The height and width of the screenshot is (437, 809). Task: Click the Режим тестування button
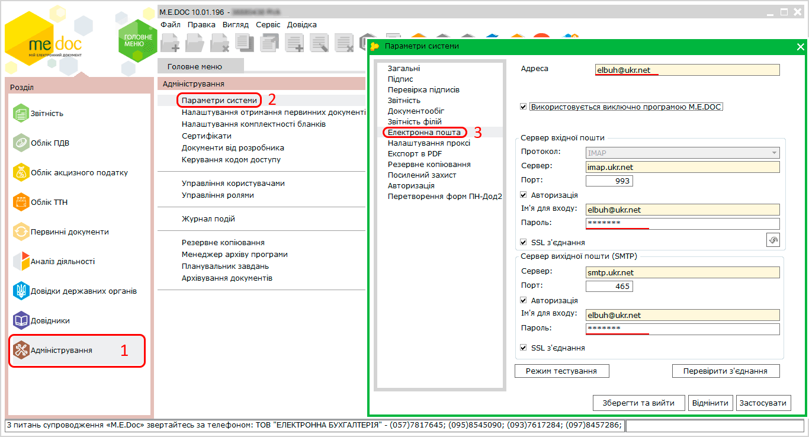click(562, 371)
